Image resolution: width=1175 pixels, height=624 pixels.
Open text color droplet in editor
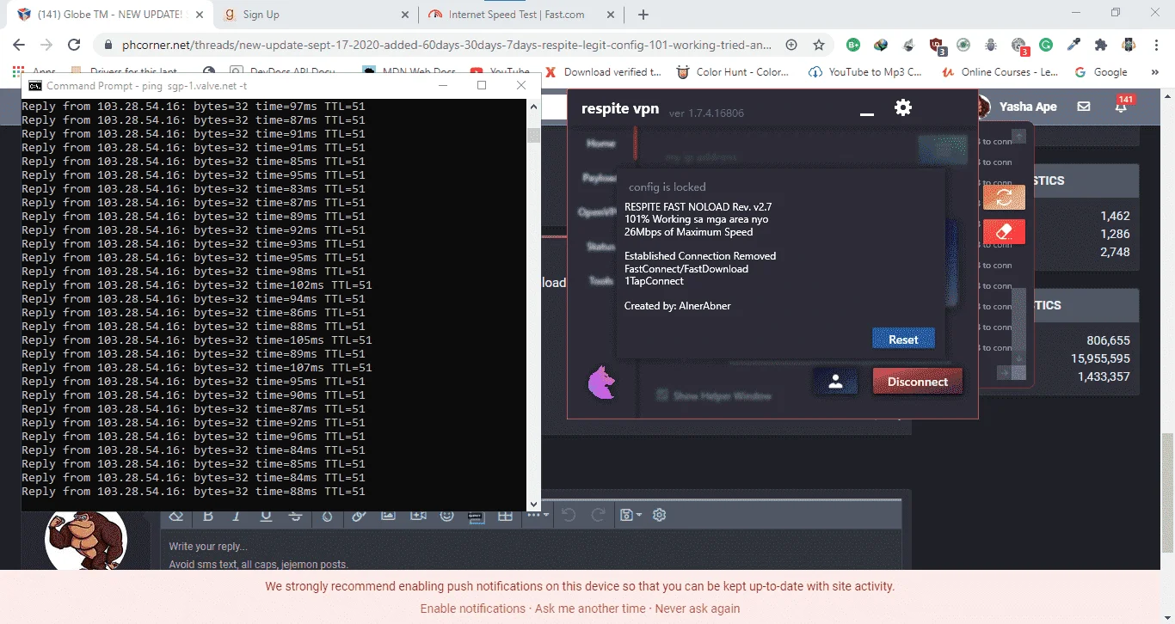point(327,516)
